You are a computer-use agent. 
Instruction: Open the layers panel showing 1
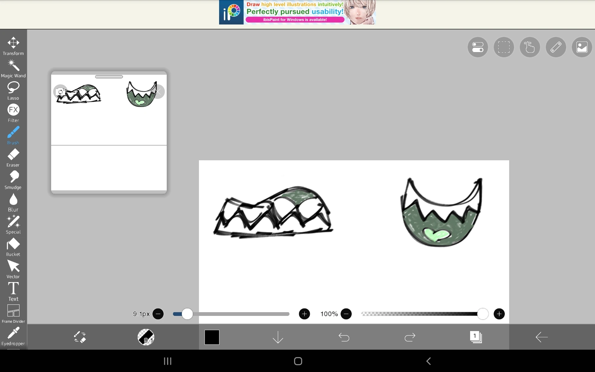pyautogui.click(x=476, y=337)
